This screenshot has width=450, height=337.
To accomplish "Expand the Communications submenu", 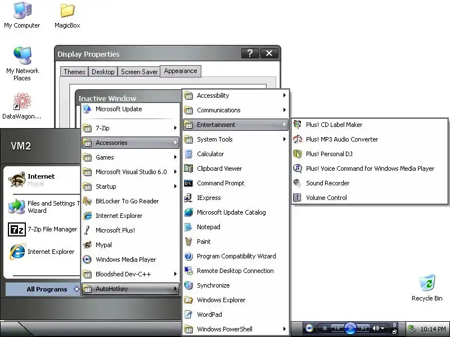I will 235,110.
